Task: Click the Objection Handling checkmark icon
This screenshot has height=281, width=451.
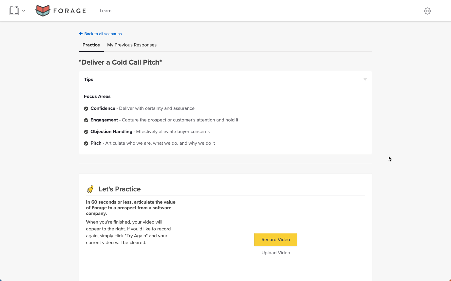Action: pyautogui.click(x=86, y=132)
